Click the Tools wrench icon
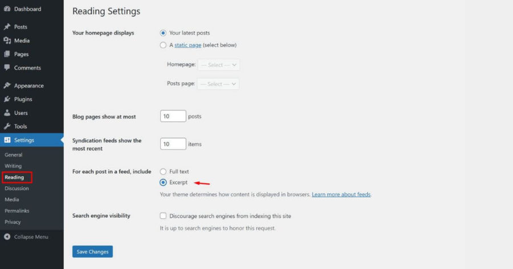This screenshot has height=269, width=513. tap(7, 126)
